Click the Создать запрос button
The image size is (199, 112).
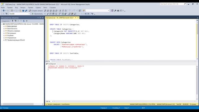tap(36, 11)
